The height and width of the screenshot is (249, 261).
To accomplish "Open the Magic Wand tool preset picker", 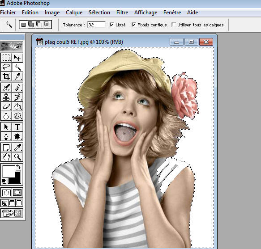I will [x=9, y=25].
